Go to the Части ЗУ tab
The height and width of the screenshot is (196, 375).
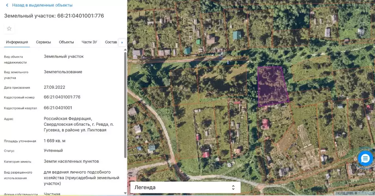click(x=89, y=42)
